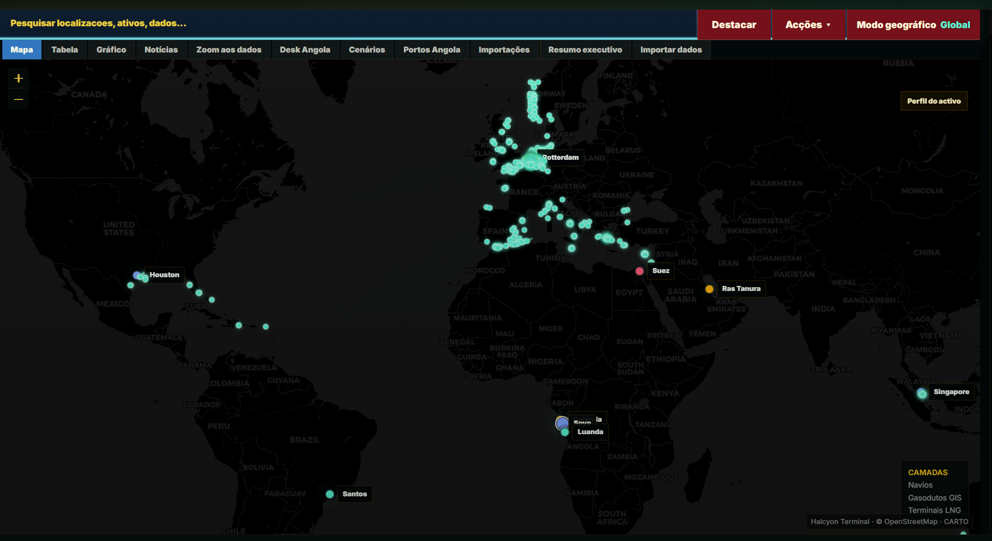This screenshot has width=992, height=541.
Task: Toggle Modo geográfico Global
Action: (913, 25)
